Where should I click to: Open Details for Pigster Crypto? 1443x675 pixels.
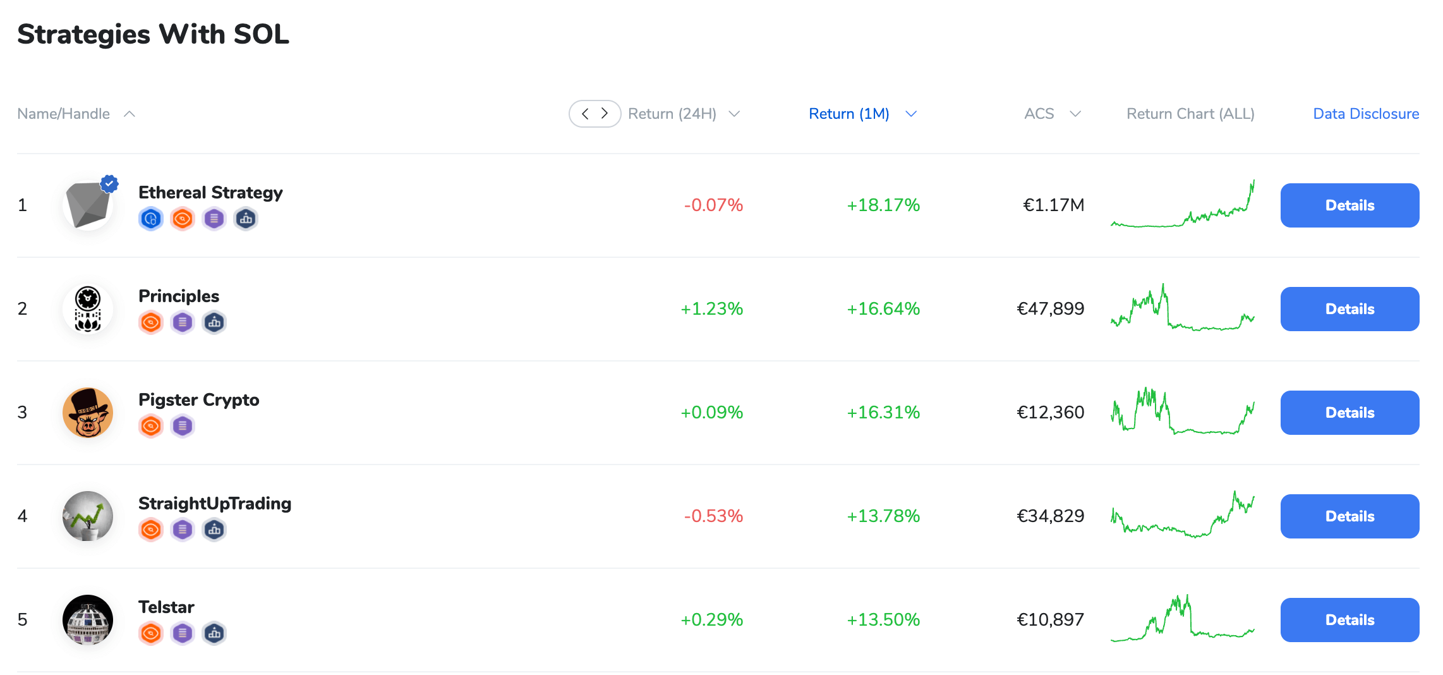pos(1349,413)
